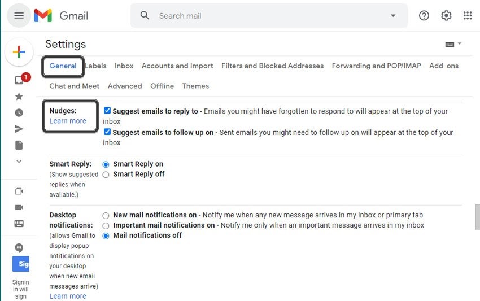Viewport: 480px width, 301px height.
Task: Click Learn more under Nudges
Action: pos(68,121)
